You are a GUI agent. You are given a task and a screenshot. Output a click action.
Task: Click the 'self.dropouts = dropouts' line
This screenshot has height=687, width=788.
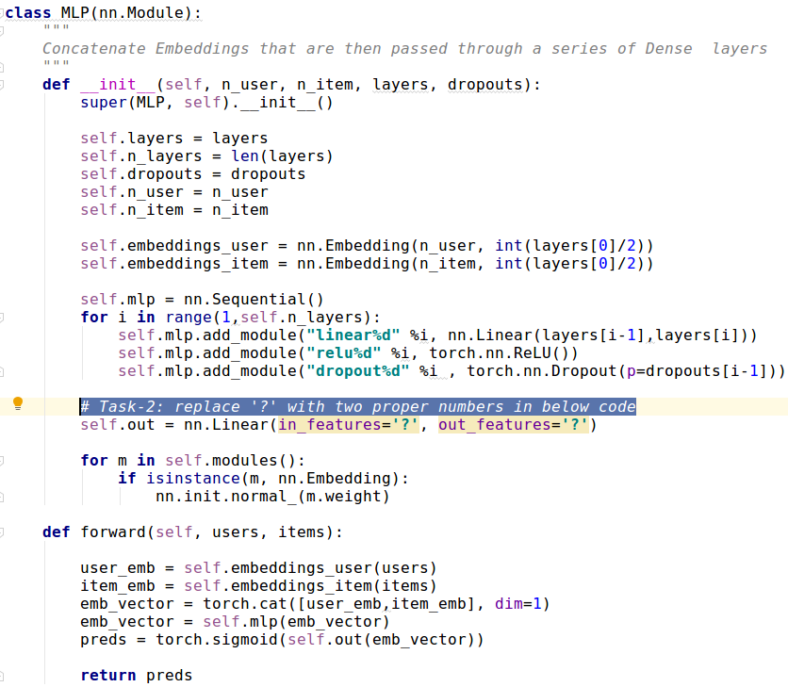pyautogui.click(x=192, y=174)
